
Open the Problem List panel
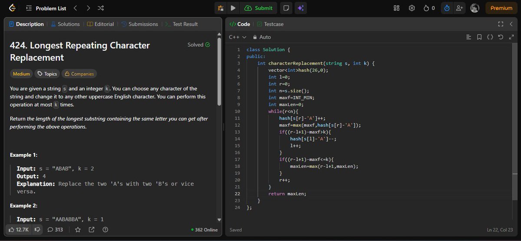tap(46, 8)
